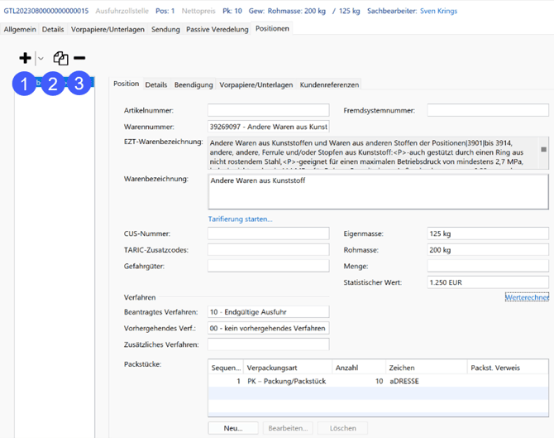
Task: Select inner Position tab
Action: (127, 84)
